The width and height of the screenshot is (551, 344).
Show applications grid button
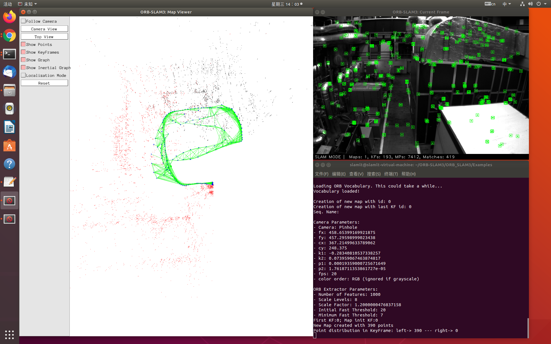9,334
